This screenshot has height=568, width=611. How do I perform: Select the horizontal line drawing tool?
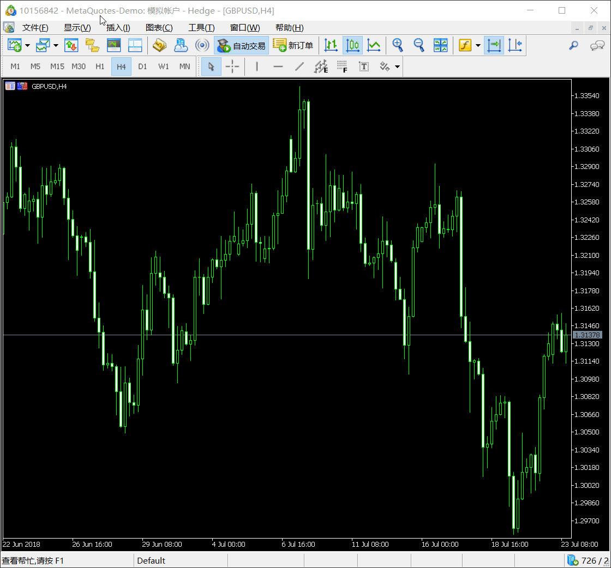click(x=278, y=67)
